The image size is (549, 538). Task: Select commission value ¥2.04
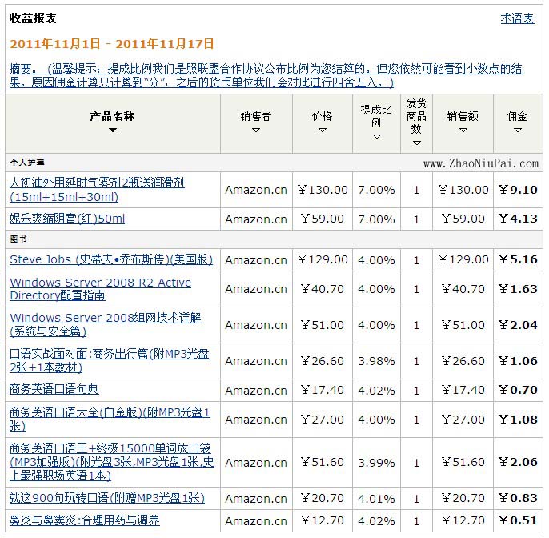click(x=518, y=325)
